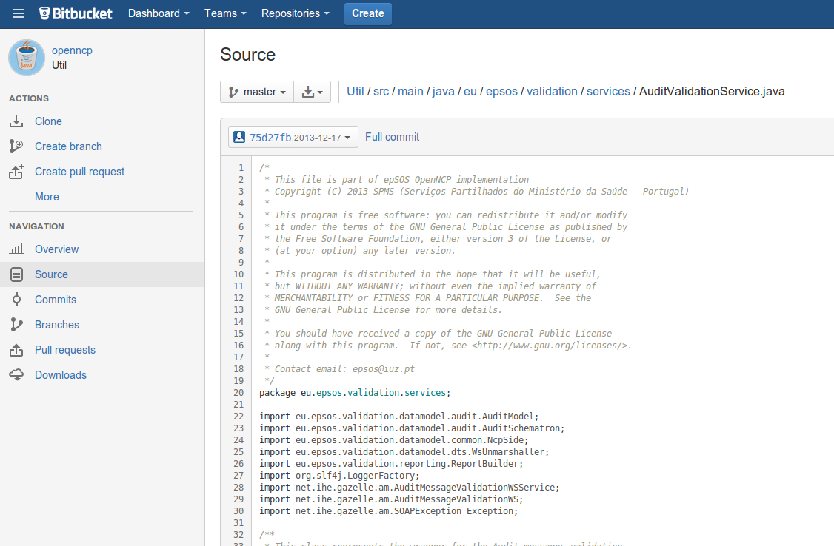The width and height of the screenshot is (834, 546).
Task: Click the import AuditModel line
Action: [399, 417]
